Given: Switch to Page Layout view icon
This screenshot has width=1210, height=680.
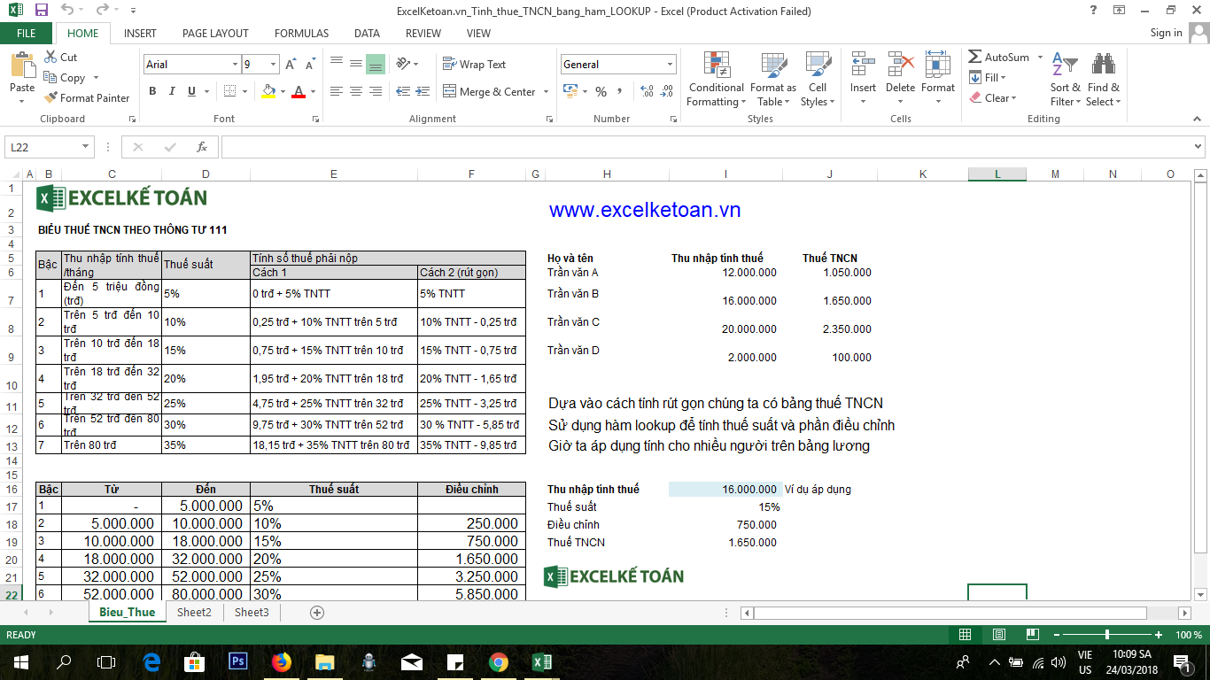Looking at the screenshot, I should click(x=999, y=635).
